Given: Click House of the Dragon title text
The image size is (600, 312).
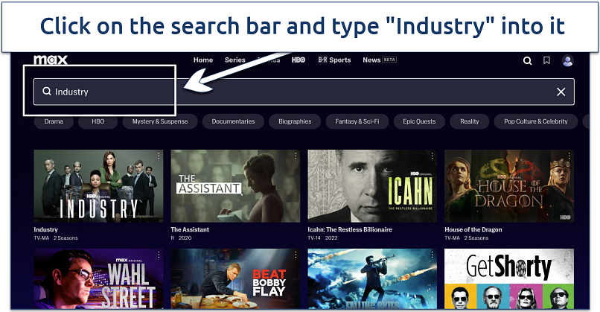Looking at the screenshot, I should [473, 229].
